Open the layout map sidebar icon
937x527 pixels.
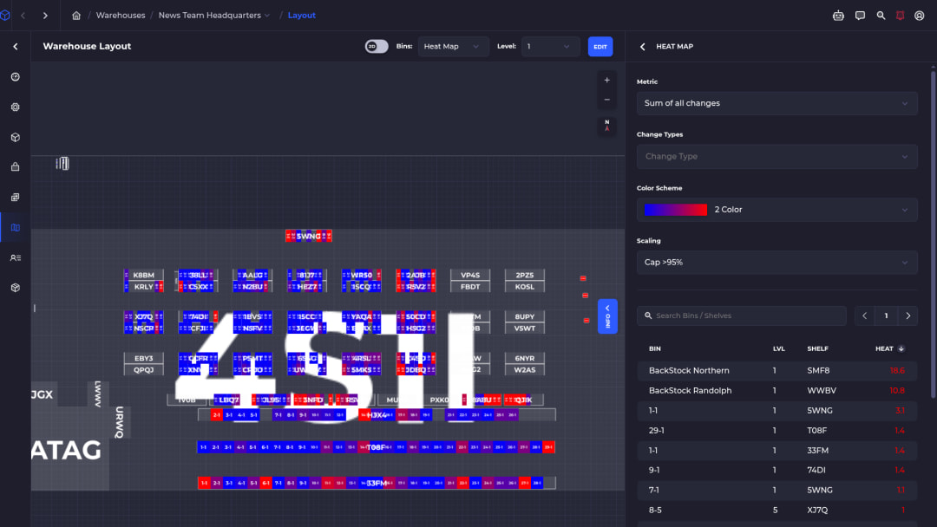(16, 227)
